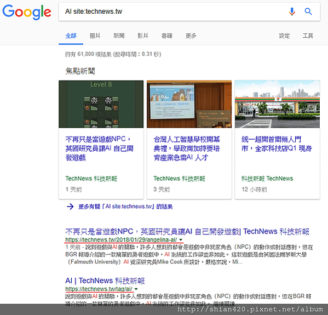Image resolution: width=328 pixels, height=315 pixels.
Task: Click '科技新報 TechNews' source on third card
Action: point(267,179)
